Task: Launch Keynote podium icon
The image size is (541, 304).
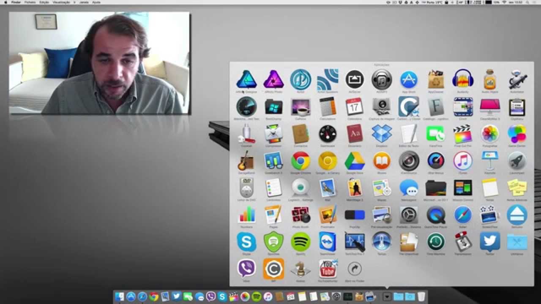Action: [x=490, y=161]
